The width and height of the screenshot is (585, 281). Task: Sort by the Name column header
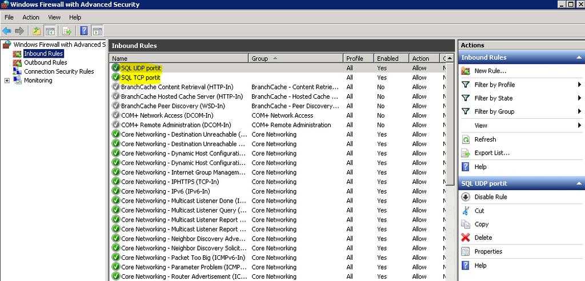click(x=179, y=59)
